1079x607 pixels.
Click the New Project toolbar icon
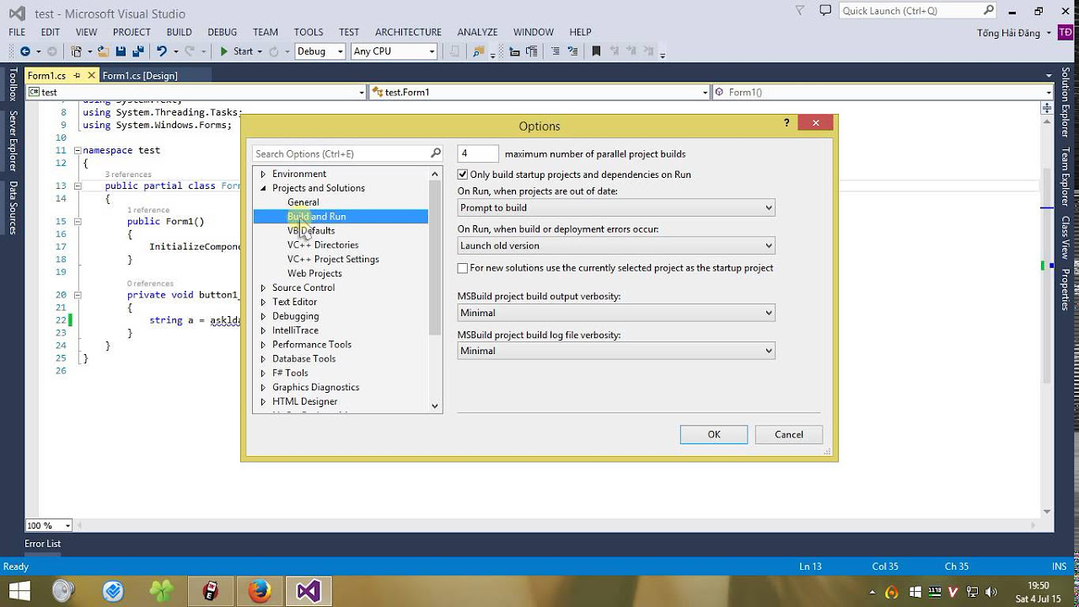(77, 51)
